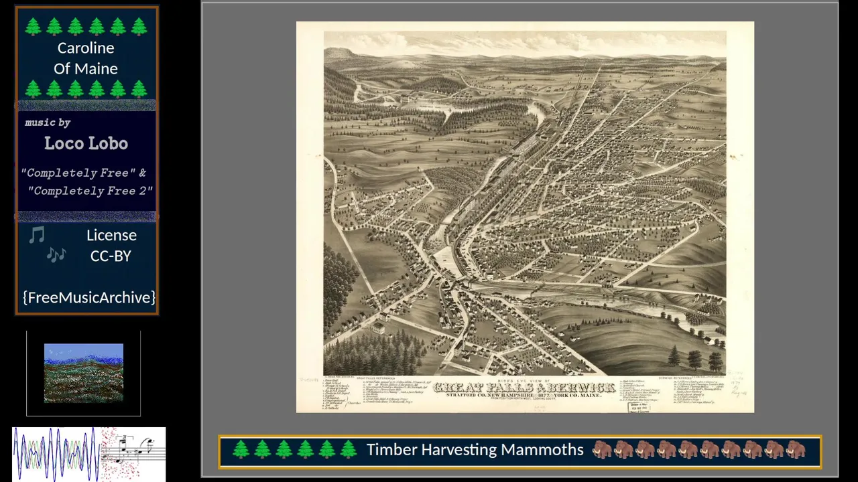Click the '{FreeMusicArchive}' label

pyautogui.click(x=89, y=297)
